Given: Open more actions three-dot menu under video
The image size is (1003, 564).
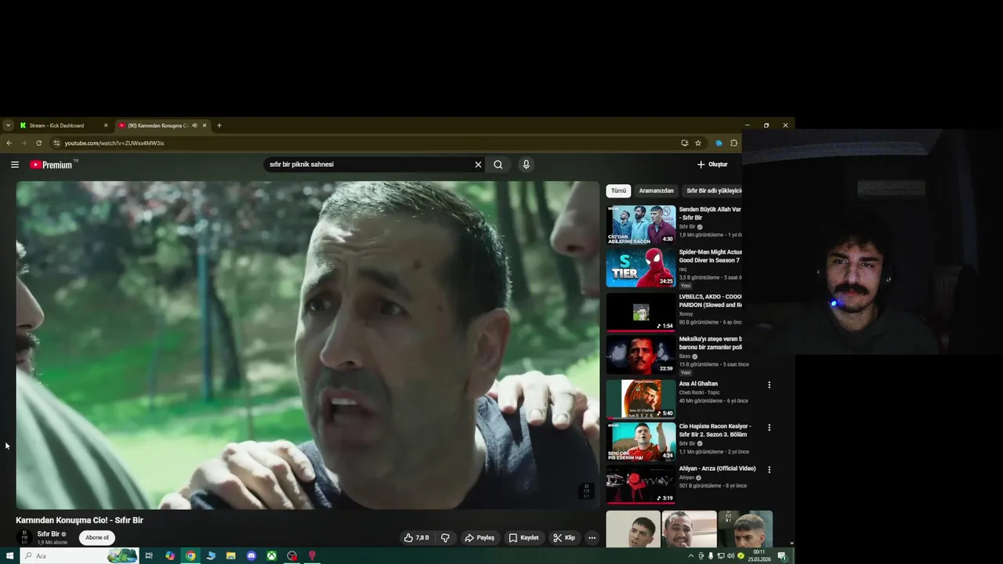Looking at the screenshot, I should (x=592, y=538).
